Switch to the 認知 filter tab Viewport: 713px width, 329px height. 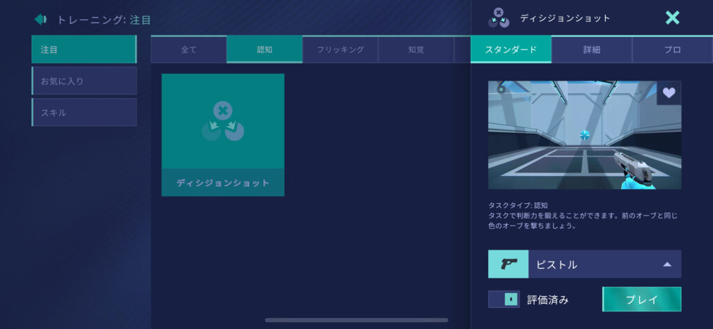click(265, 49)
